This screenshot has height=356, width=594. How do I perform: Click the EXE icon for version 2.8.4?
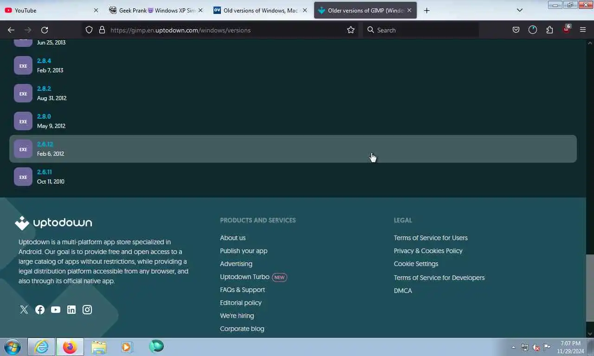(23, 66)
